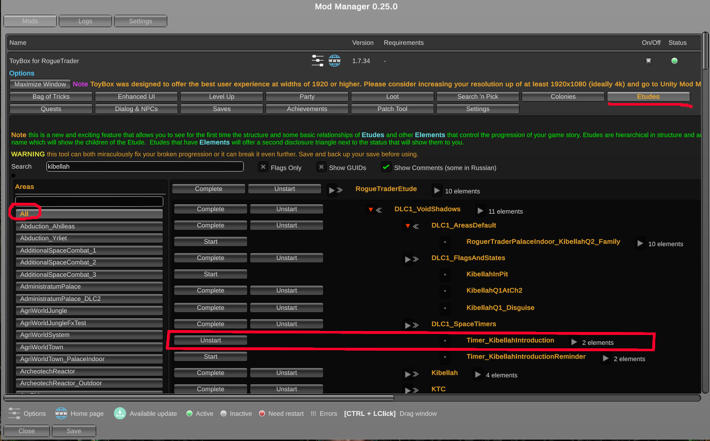Show RoguerTraderPalaceIndoor_KibellahQ2_Family 10 elements
This screenshot has height=441, width=710.
[640, 243]
